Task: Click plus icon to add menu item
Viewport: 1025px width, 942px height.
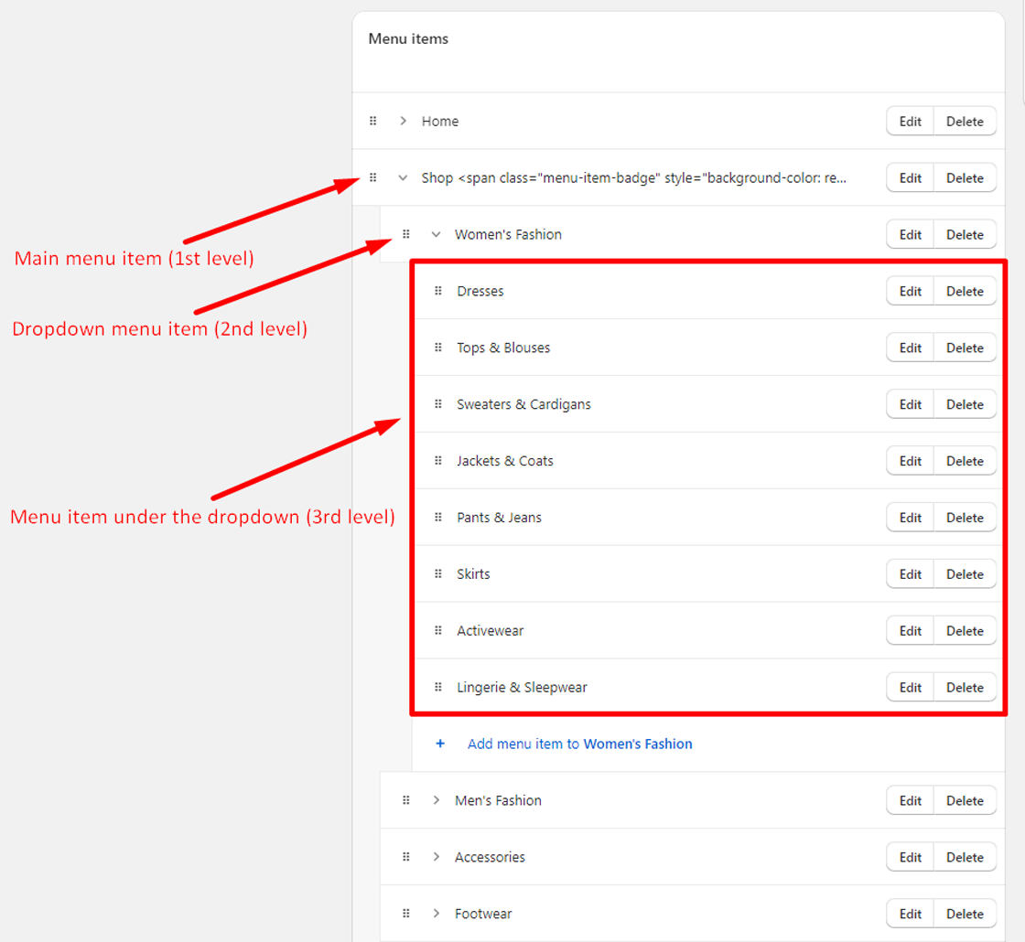Action: (x=440, y=744)
